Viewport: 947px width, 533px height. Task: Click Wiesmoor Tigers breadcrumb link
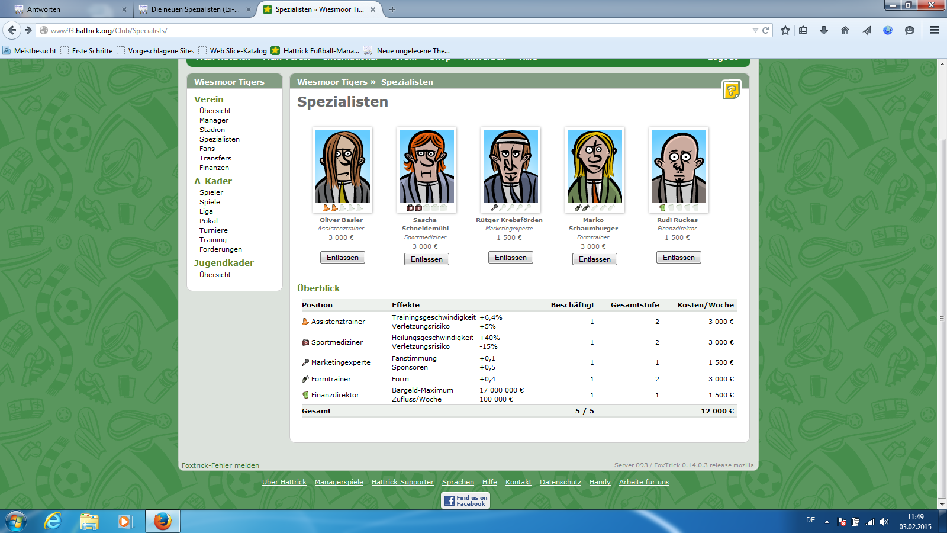(332, 82)
